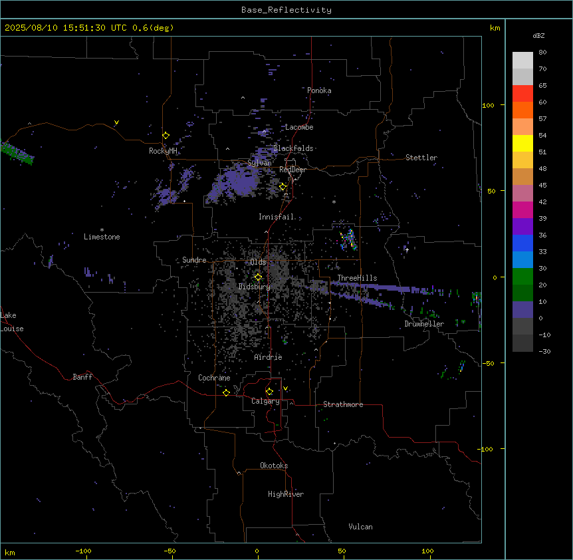Select the yellow V marker northwest of RockyMH
The image size is (573, 560).
tap(116, 122)
